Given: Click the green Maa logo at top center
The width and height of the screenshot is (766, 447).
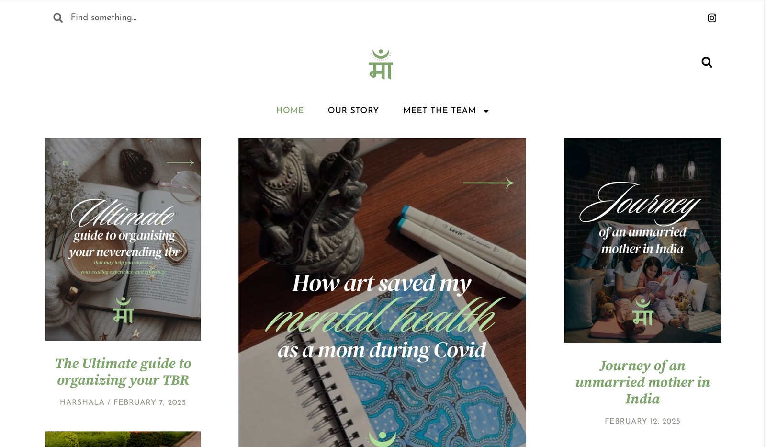Looking at the screenshot, I should (381, 64).
